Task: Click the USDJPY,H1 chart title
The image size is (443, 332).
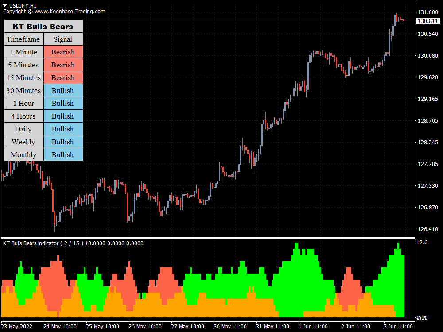Action: pyautogui.click(x=23, y=5)
